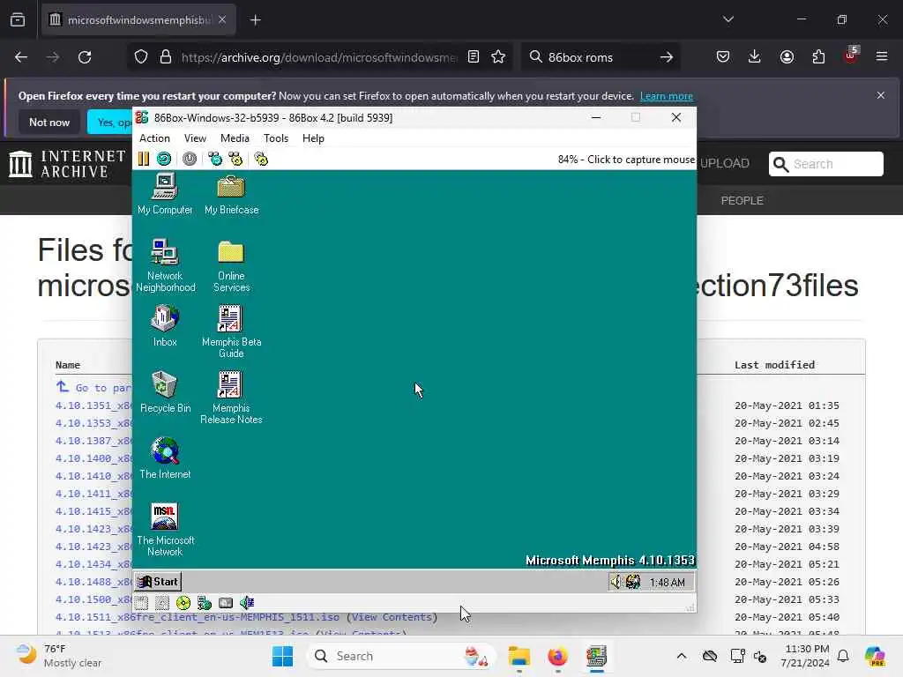Click the first floppy drive status icon

pyautogui.click(x=142, y=603)
